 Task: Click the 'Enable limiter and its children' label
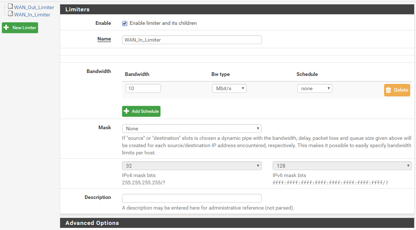pyautogui.click(x=163, y=23)
